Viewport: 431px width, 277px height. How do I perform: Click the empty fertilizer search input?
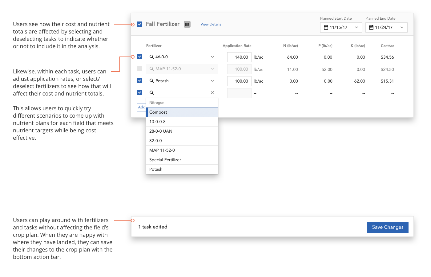tap(182, 93)
